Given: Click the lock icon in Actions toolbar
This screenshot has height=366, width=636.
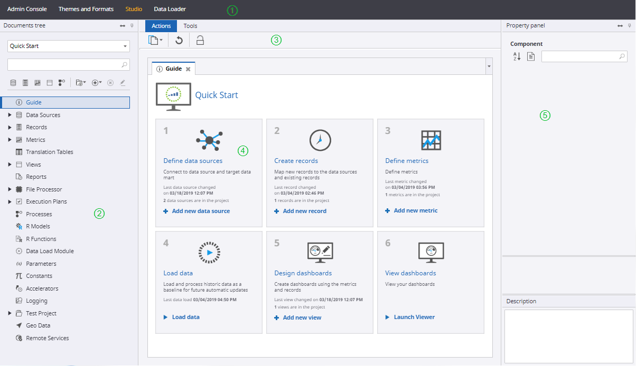Looking at the screenshot, I should (200, 40).
